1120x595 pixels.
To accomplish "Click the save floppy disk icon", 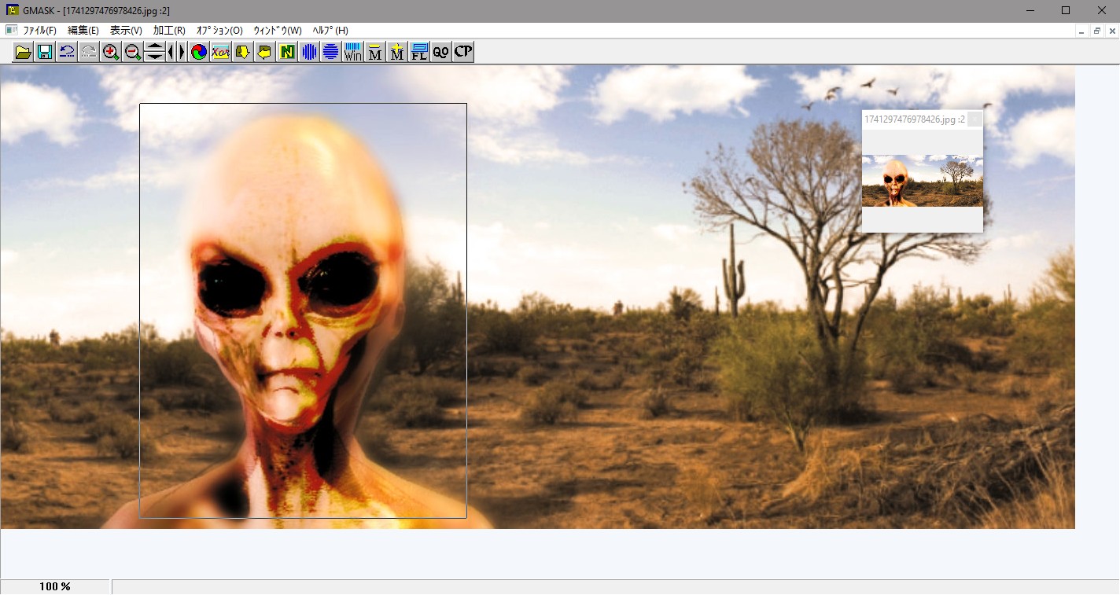I will (45, 52).
